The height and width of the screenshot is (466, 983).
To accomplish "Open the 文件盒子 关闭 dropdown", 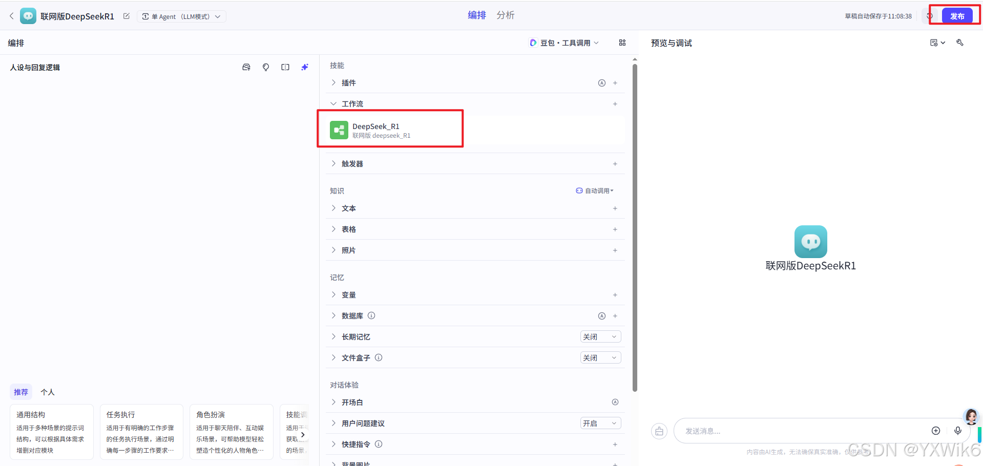I will [600, 358].
